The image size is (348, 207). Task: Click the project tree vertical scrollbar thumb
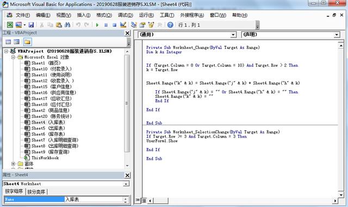127,103
